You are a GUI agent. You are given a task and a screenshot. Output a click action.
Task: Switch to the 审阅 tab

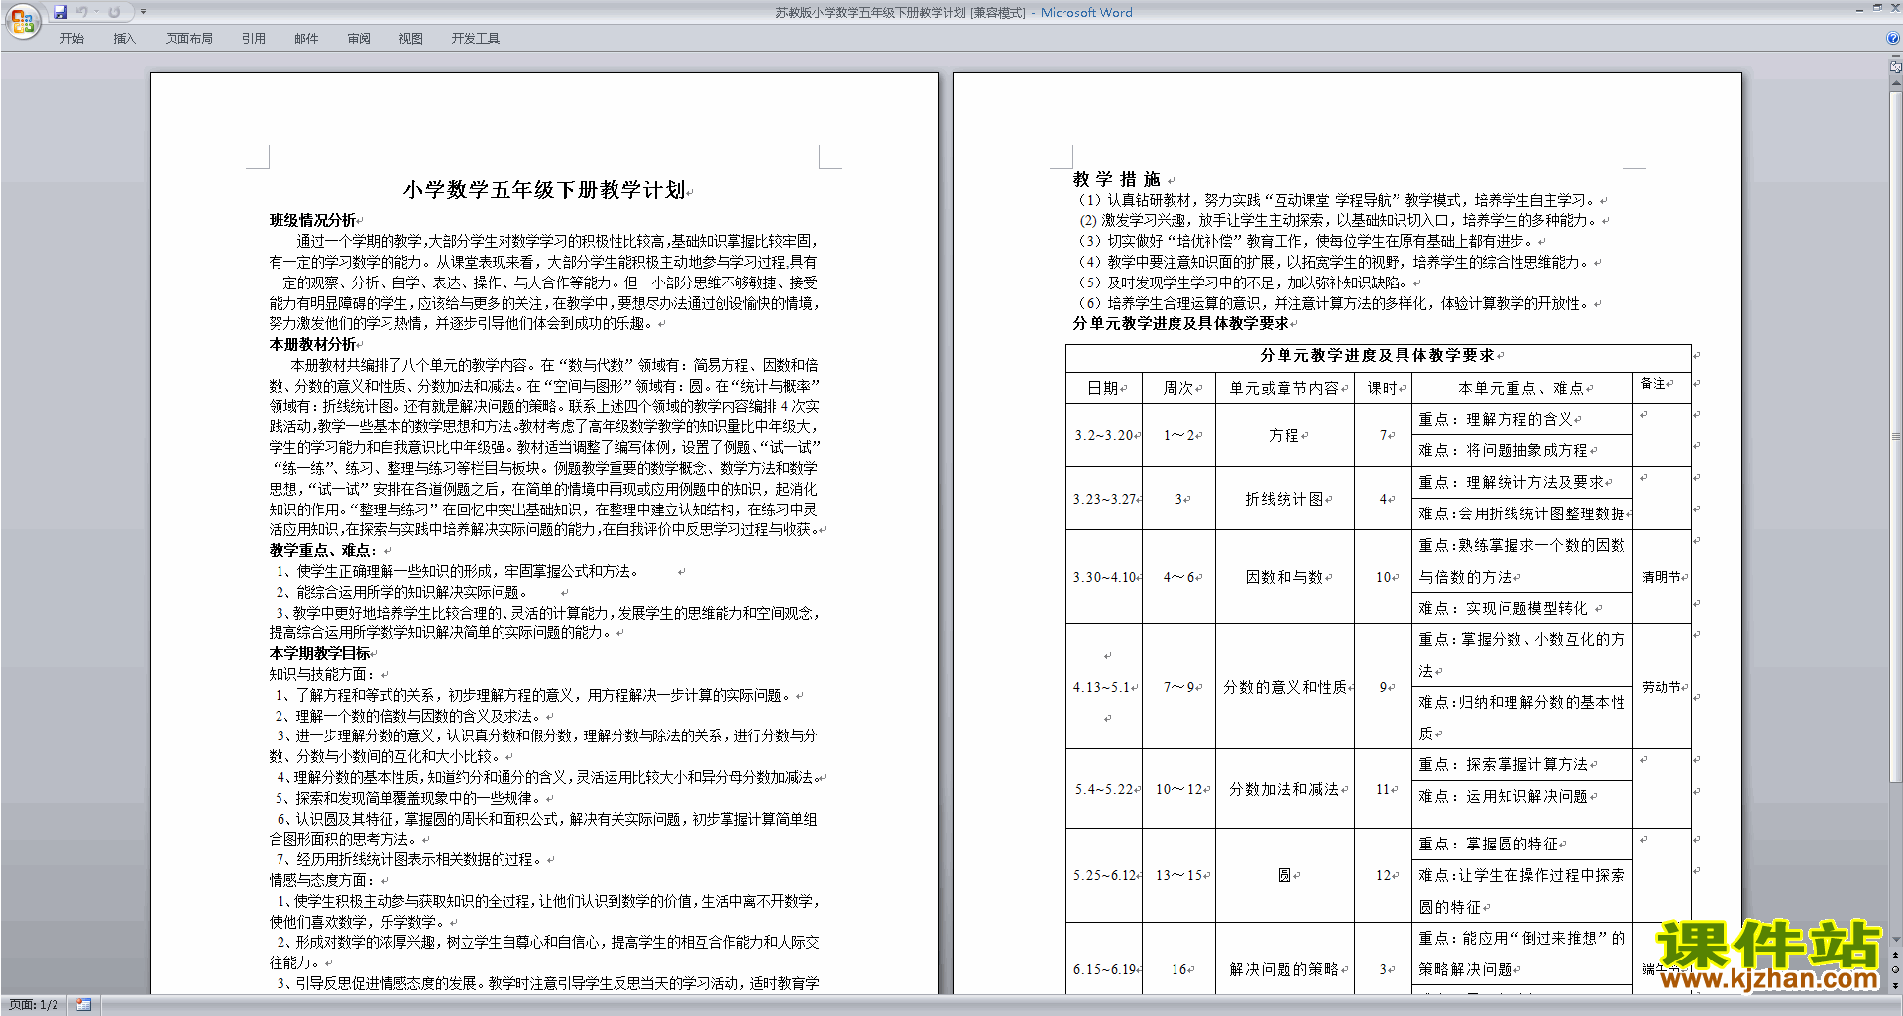(359, 39)
